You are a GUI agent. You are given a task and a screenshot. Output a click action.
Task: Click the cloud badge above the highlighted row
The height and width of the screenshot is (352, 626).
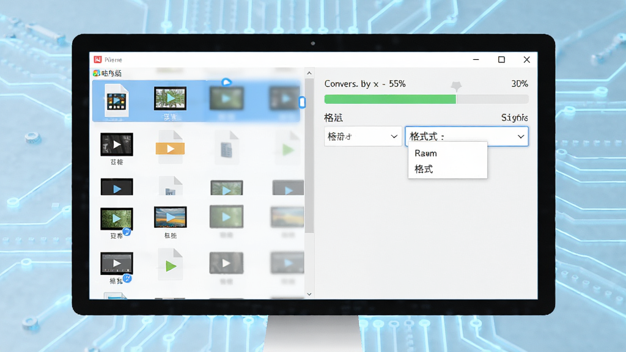pyautogui.click(x=226, y=82)
